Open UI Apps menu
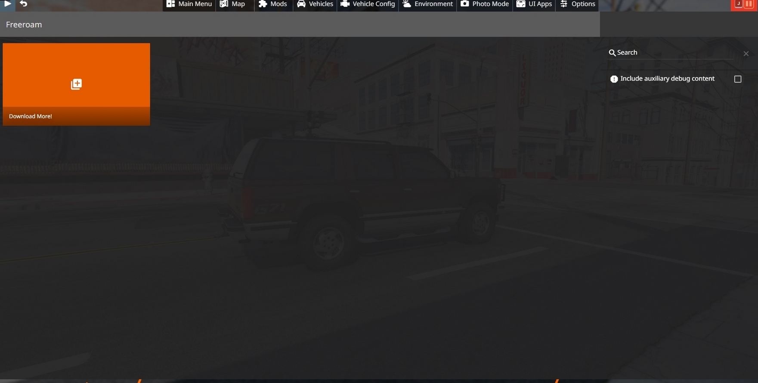 (534, 4)
